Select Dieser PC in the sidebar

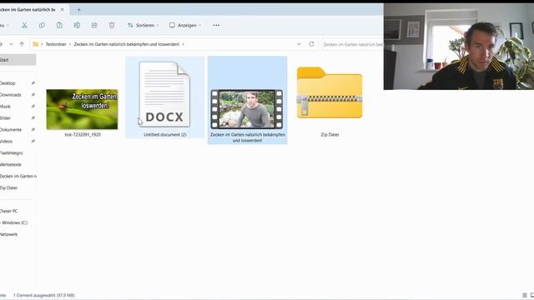8,211
